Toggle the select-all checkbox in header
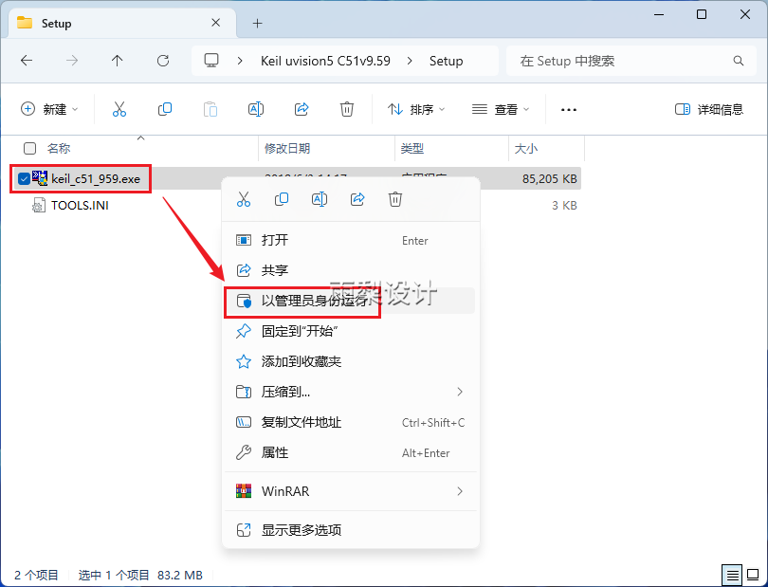The image size is (768, 587). click(x=30, y=149)
